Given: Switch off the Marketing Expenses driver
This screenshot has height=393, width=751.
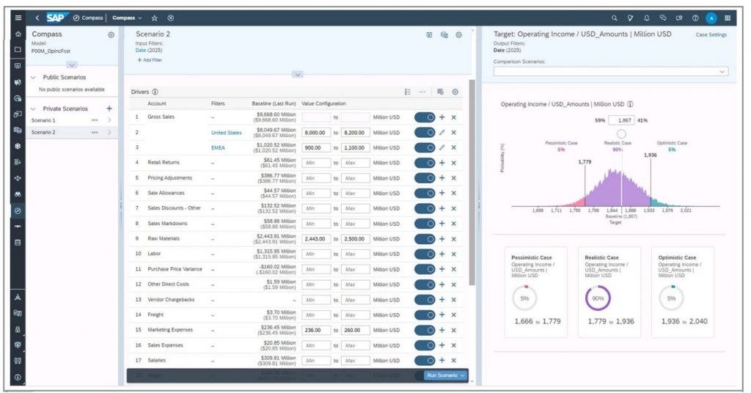Looking at the screenshot, I should [x=425, y=330].
